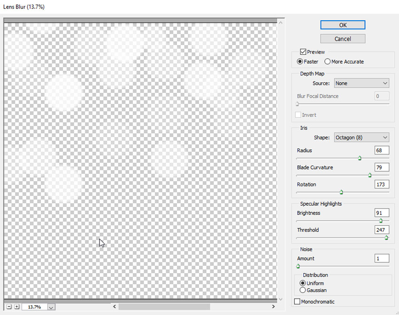Click the Radius value field
The width and height of the screenshot is (399, 315).
(382, 150)
